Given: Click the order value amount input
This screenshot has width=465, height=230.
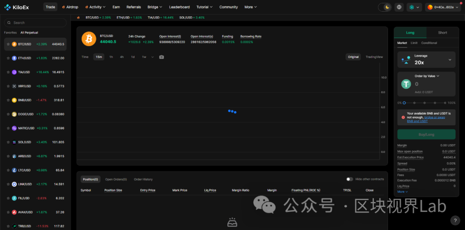Looking at the screenshot, I should (433, 84).
